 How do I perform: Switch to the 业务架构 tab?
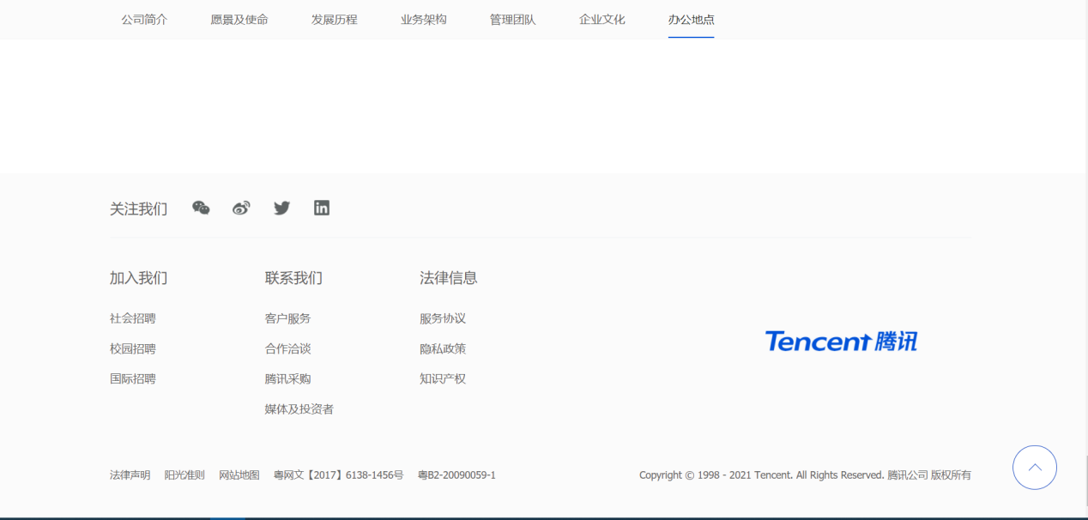pos(424,19)
